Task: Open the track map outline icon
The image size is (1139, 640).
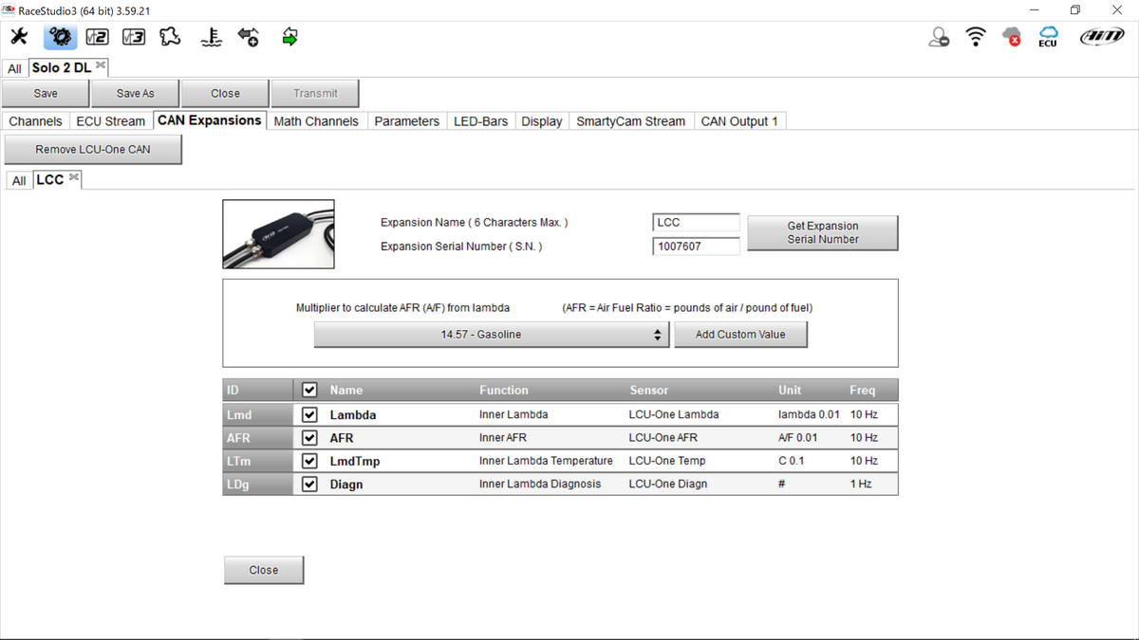Action: (x=170, y=37)
